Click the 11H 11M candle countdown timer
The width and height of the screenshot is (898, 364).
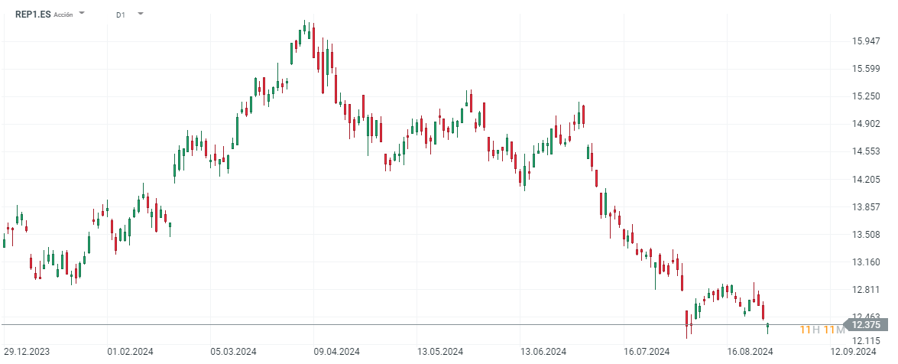822,330
